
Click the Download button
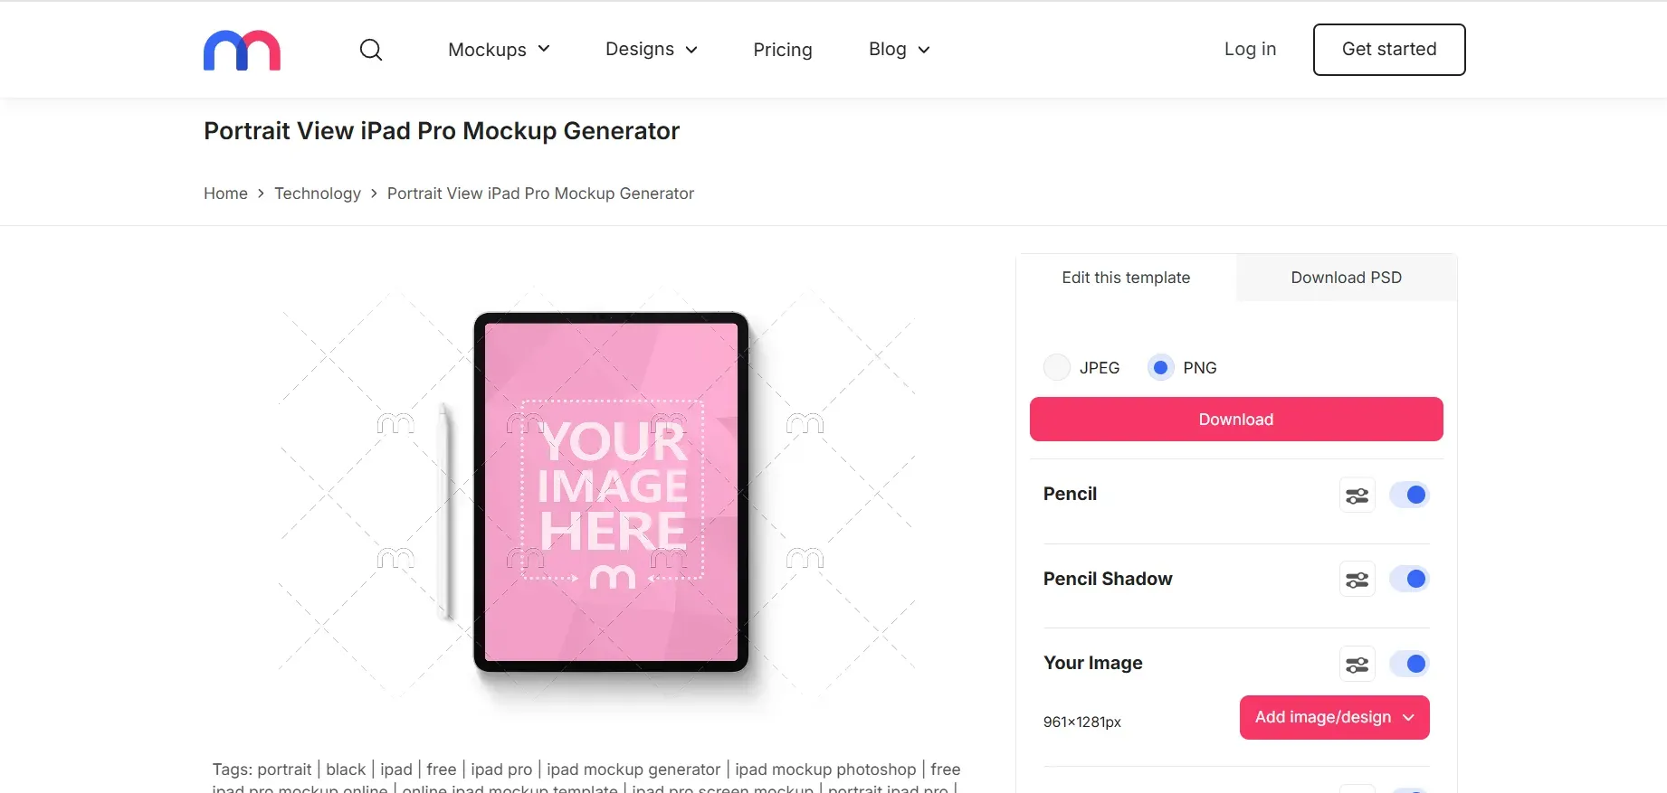pyautogui.click(x=1235, y=419)
